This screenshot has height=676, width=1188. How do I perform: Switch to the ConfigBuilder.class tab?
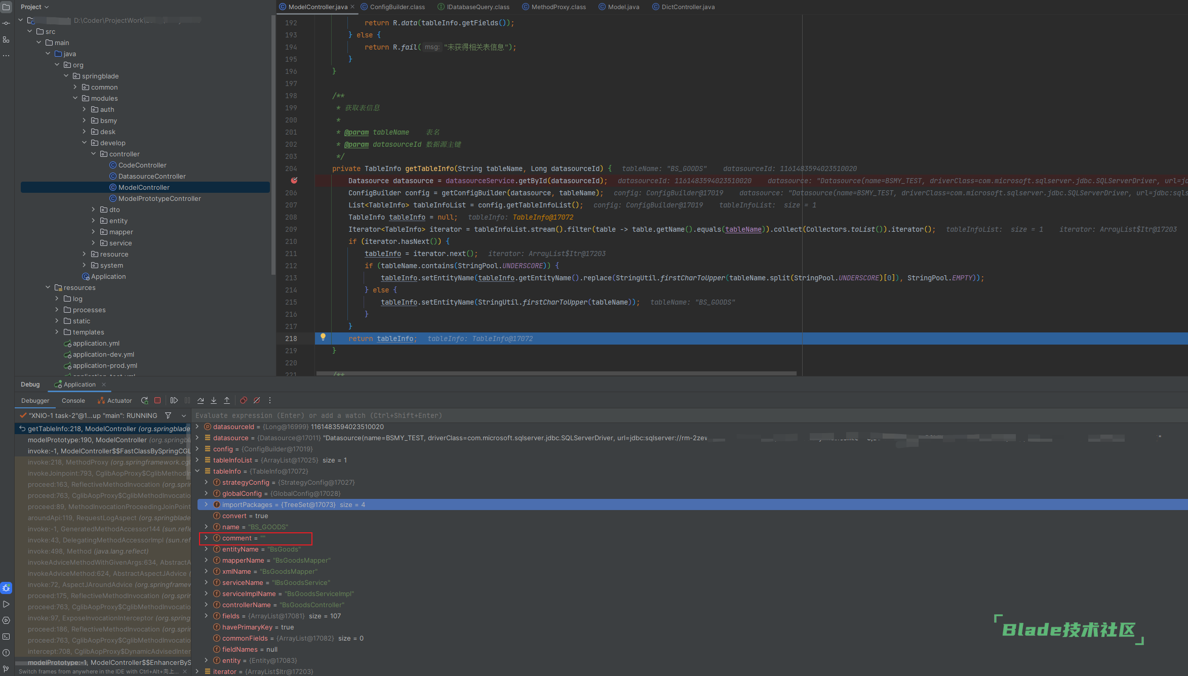(393, 7)
